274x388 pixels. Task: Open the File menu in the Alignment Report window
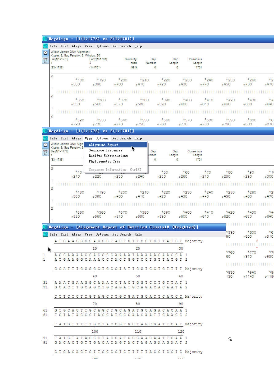click(x=53, y=234)
